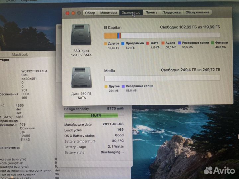239x179 pixels.
Task: Select the Хранилище tab
Action: (131, 13)
